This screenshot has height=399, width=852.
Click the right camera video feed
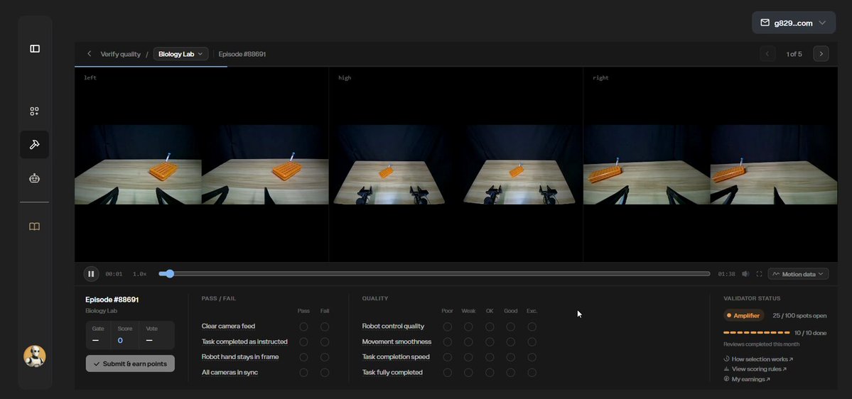[x=710, y=165]
